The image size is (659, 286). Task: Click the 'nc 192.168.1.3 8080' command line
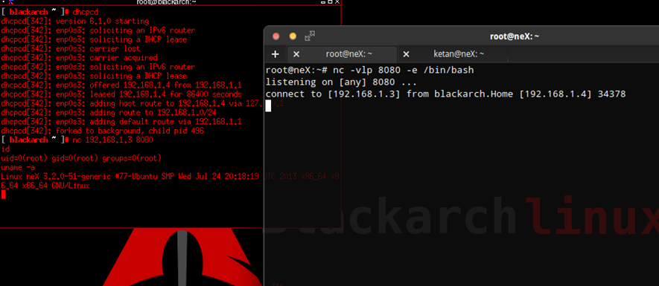77,140
